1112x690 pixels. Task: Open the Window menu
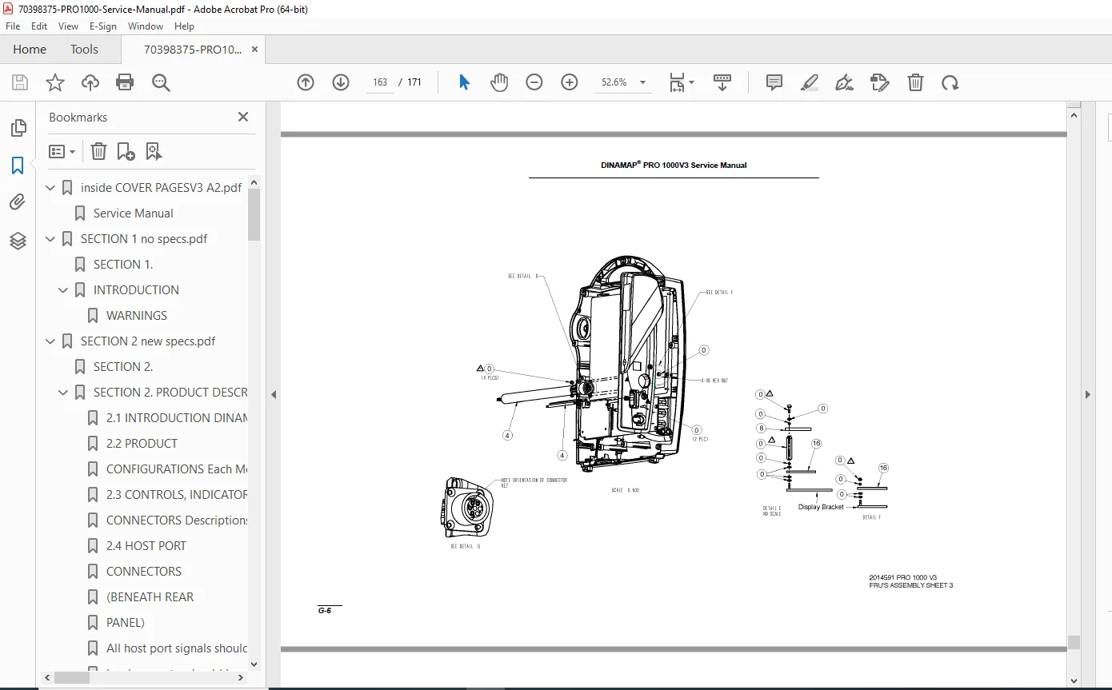coord(146,26)
